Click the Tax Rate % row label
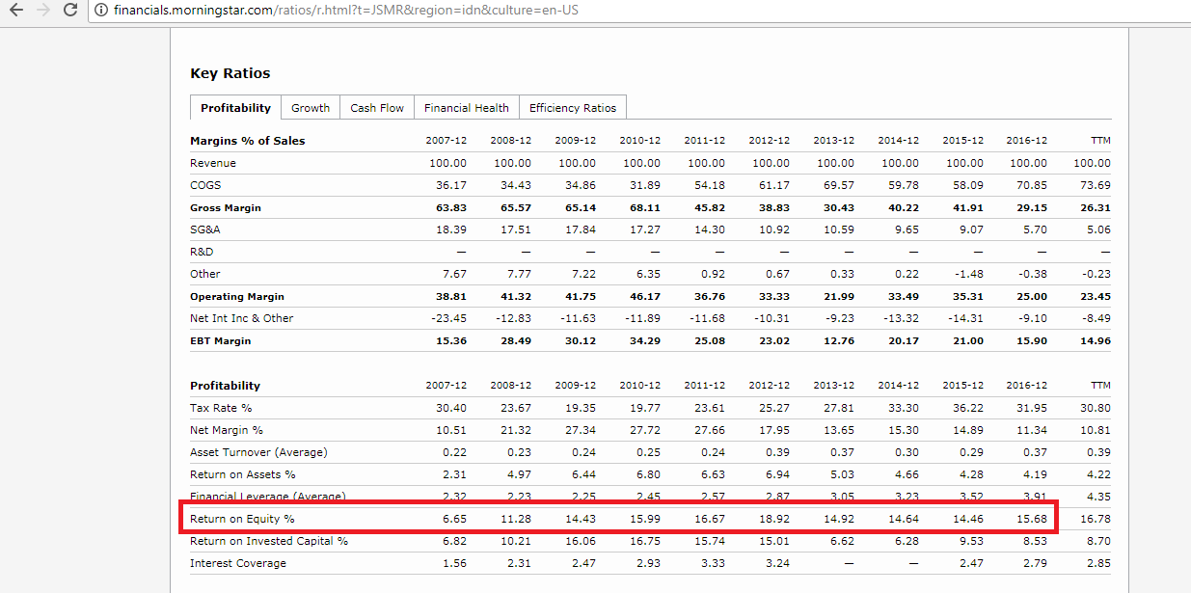The image size is (1191, 593). click(221, 408)
